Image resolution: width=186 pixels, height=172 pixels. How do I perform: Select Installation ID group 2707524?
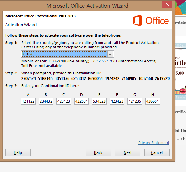(29, 78)
